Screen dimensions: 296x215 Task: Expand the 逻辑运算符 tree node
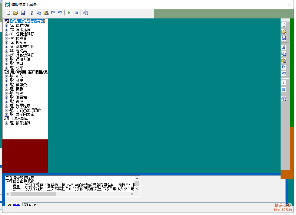click(6, 34)
